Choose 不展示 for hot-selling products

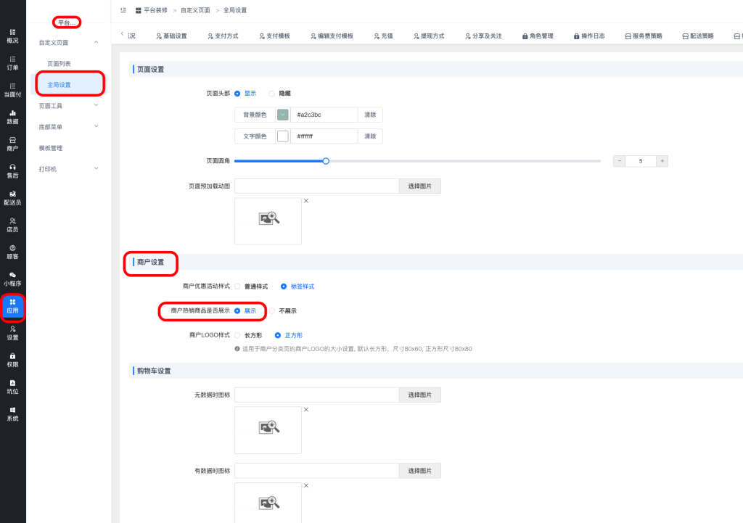tap(273, 310)
